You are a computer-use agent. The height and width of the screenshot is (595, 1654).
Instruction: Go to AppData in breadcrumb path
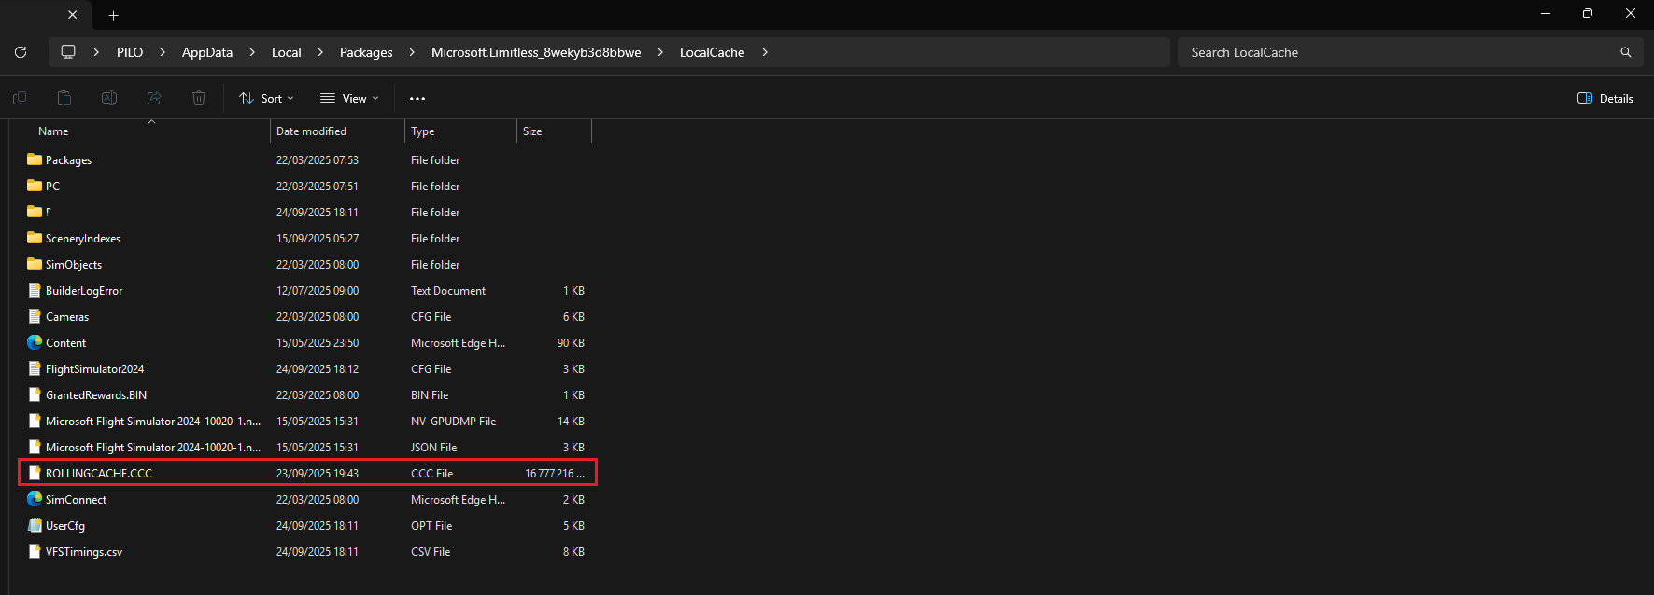(x=207, y=52)
